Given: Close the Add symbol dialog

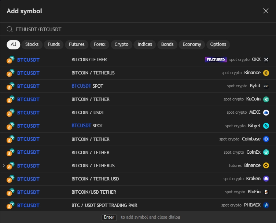Looking at the screenshot, I should pos(266,11).
